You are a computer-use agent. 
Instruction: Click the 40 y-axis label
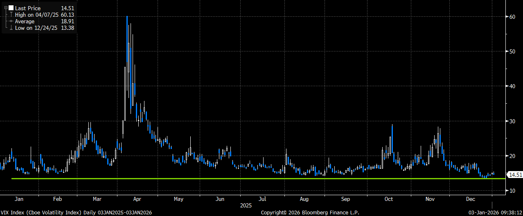512,86
